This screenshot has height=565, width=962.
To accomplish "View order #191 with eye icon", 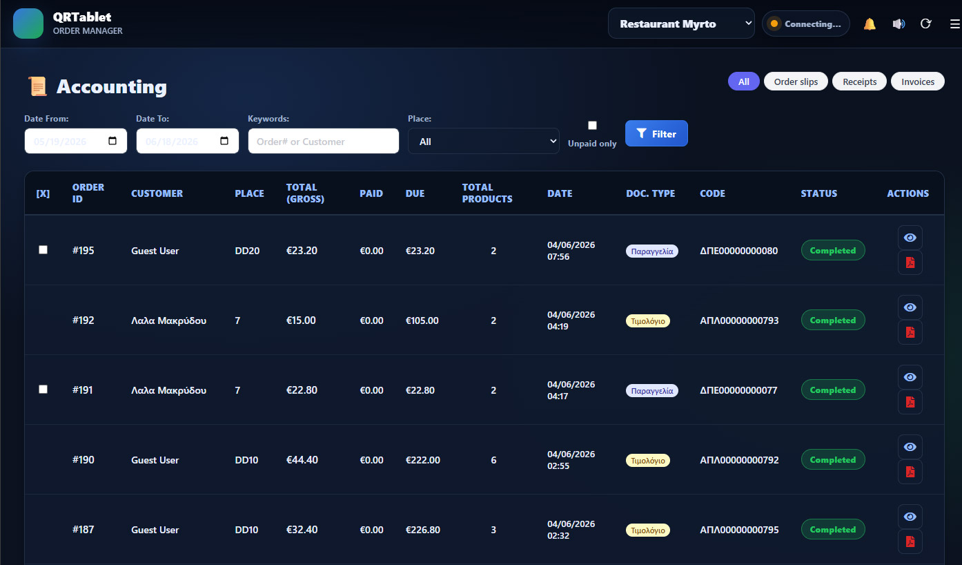I will coord(910,377).
